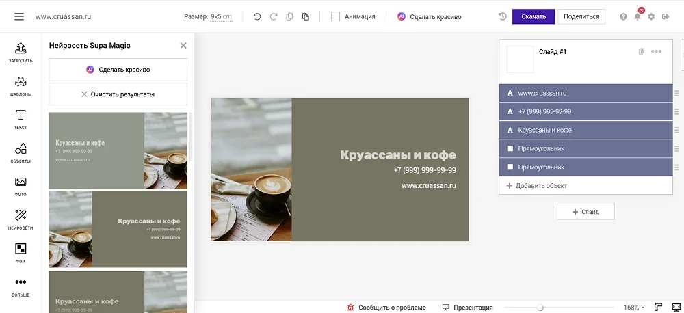Open the Нейросети magic wand panel
Viewport: 684px width, 313px height.
[x=21, y=219]
